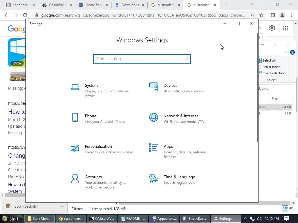Switch Explorer to details view icon
298x223 pixels.
(285, 208)
